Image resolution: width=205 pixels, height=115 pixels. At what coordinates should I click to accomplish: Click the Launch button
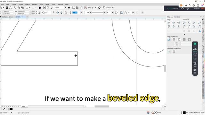[x=108, y=8]
